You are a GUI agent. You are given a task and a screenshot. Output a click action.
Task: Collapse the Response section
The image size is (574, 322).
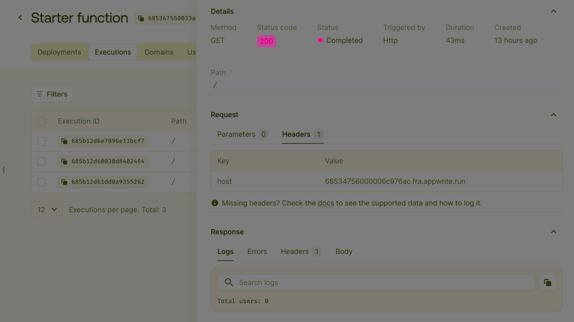(553, 232)
